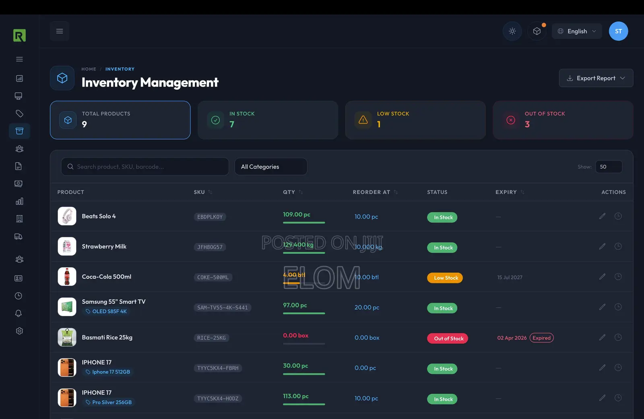The height and width of the screenshot is (419, 644).
Task: Open history clock for IPHONE 17 Pro Silver 256GB row
Action: [x=618, y=398]
